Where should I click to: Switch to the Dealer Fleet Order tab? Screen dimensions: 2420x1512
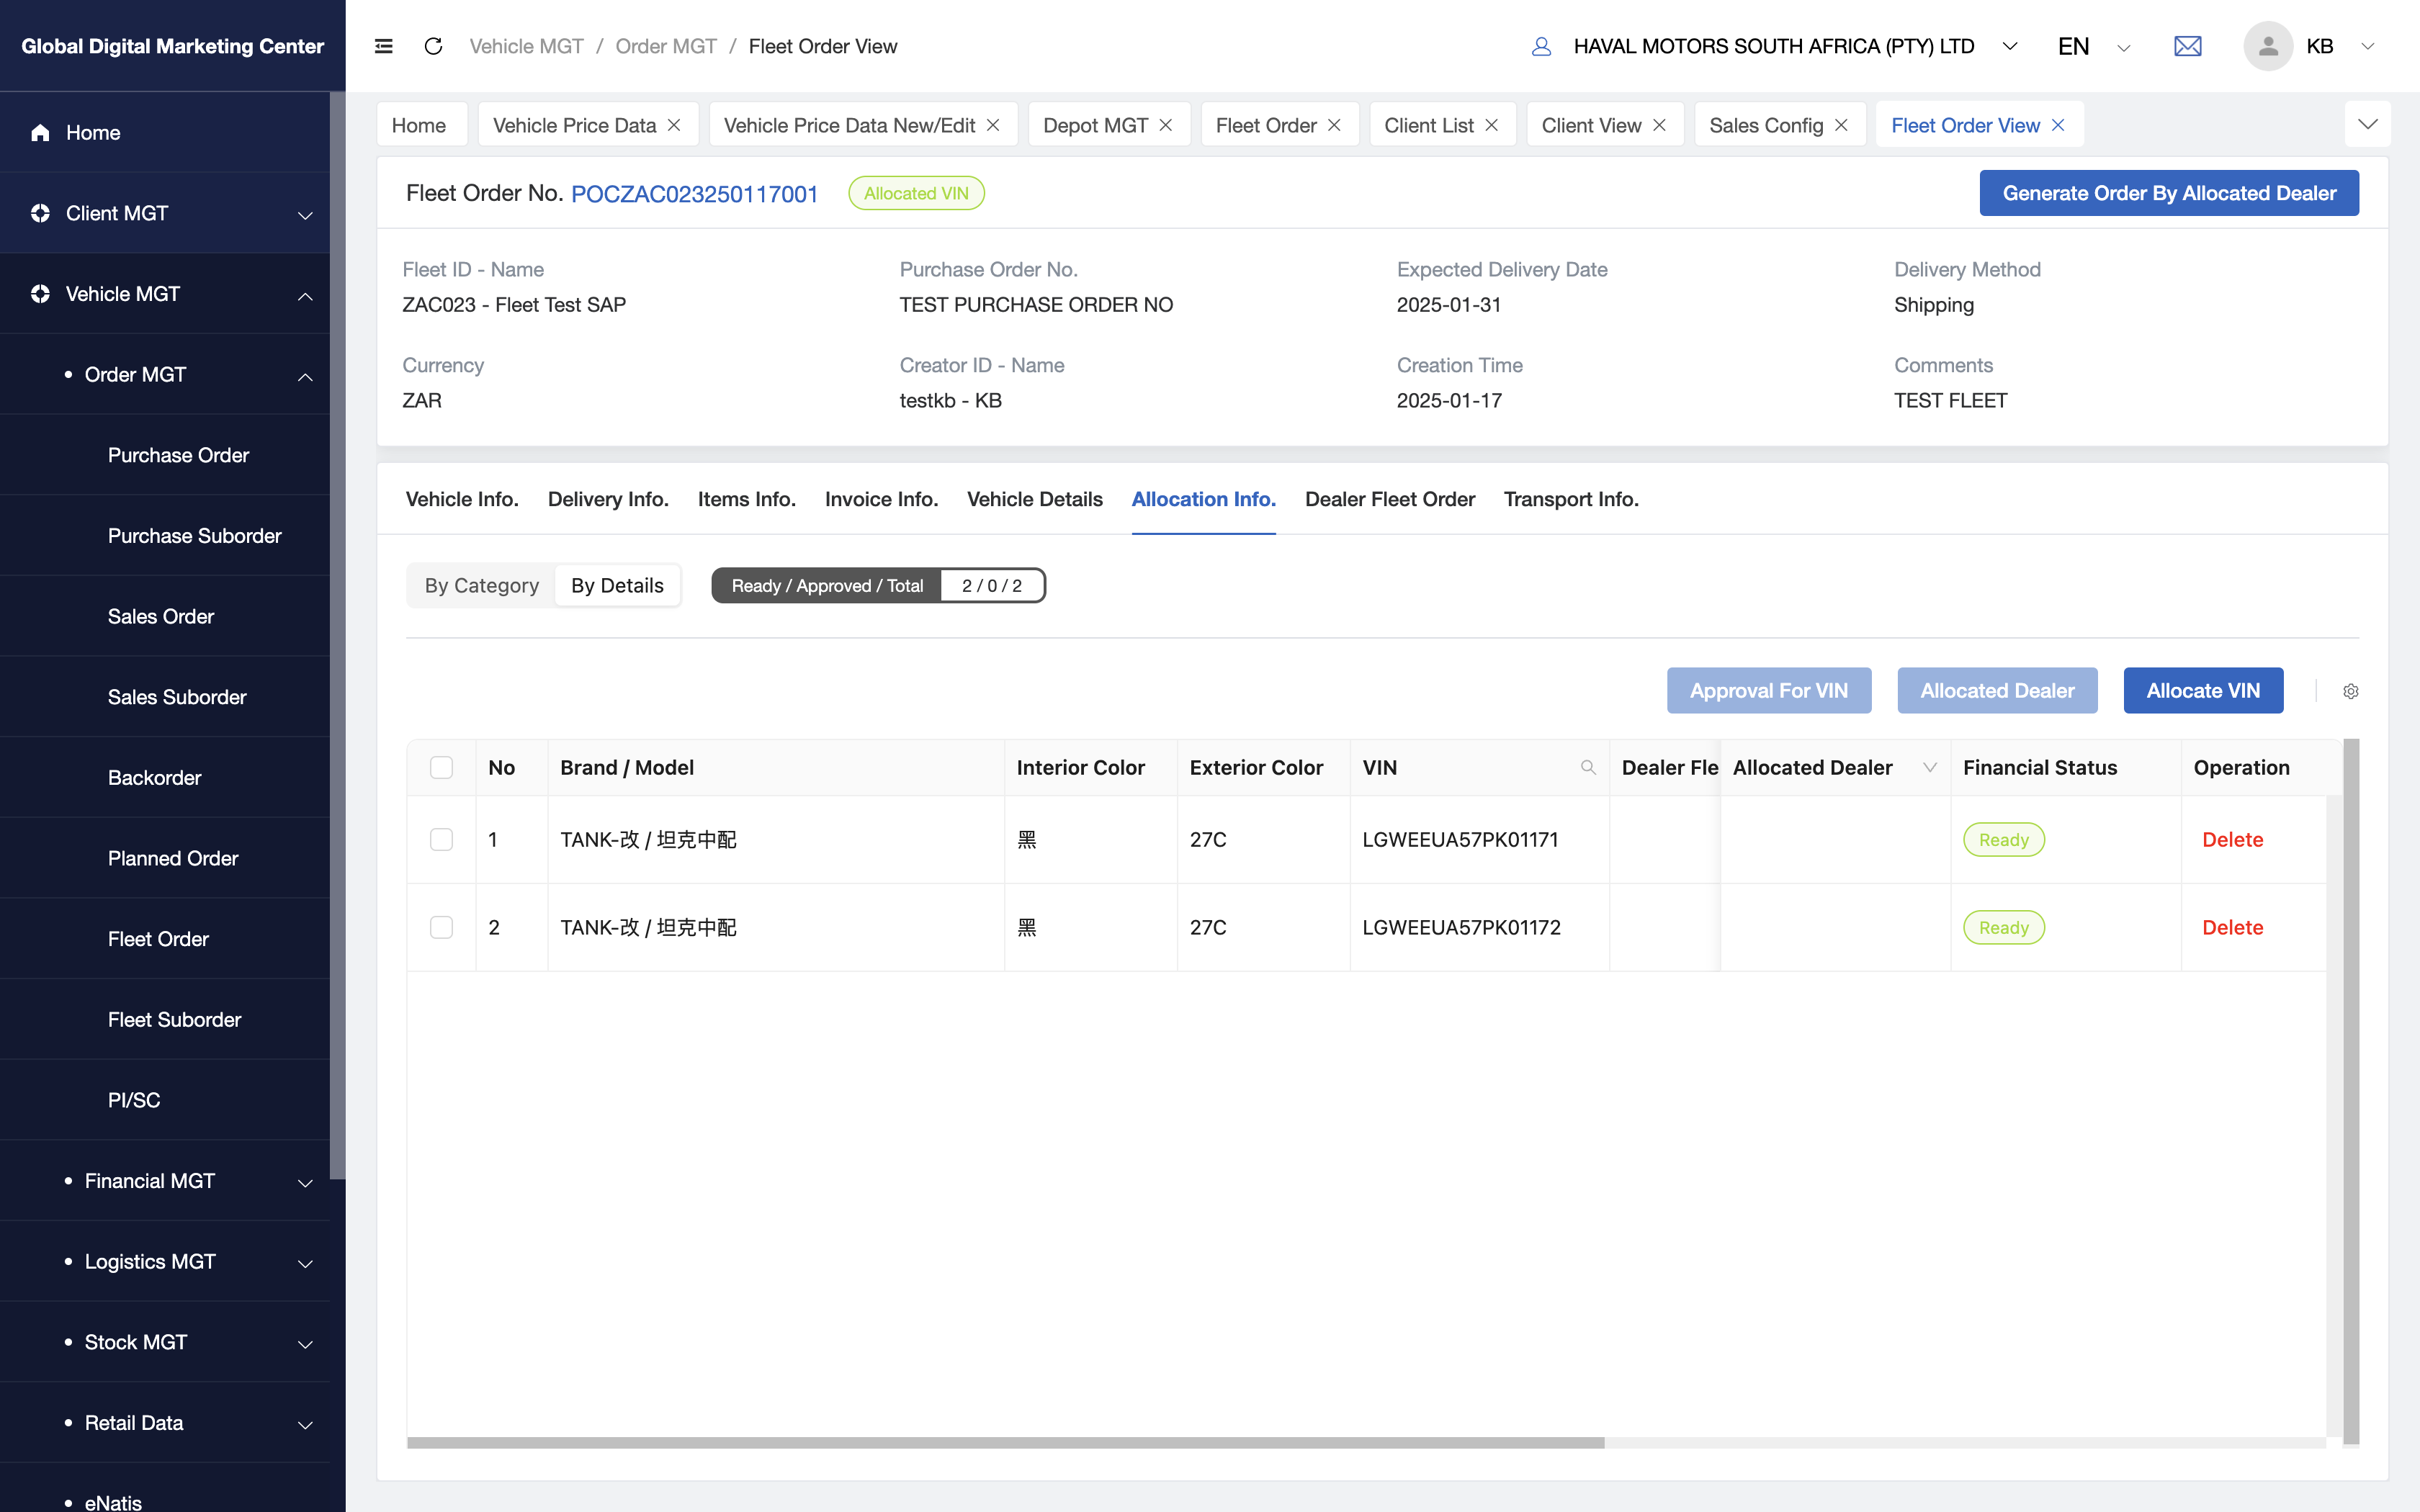[1389, 499]
